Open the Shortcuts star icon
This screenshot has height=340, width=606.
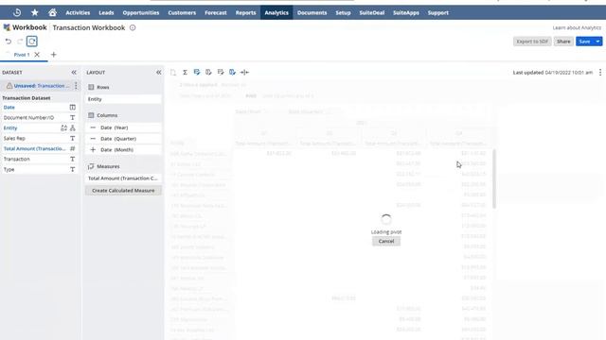coord(35,12)
